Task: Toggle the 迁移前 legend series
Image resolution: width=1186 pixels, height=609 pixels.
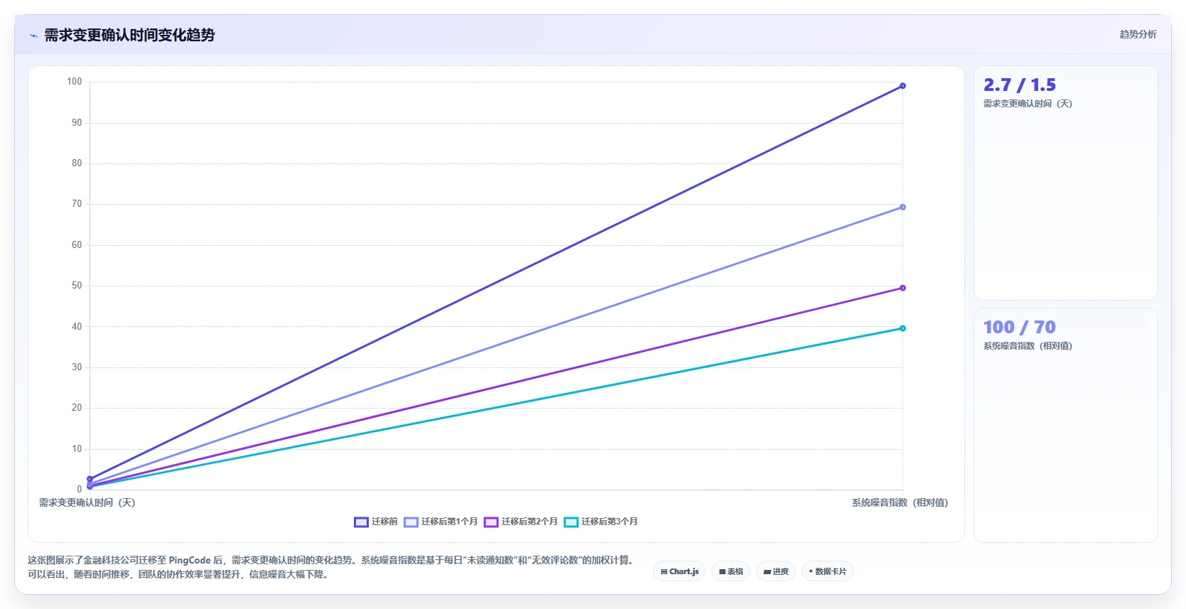Action: pyautogui.click(x=376, y=522)
